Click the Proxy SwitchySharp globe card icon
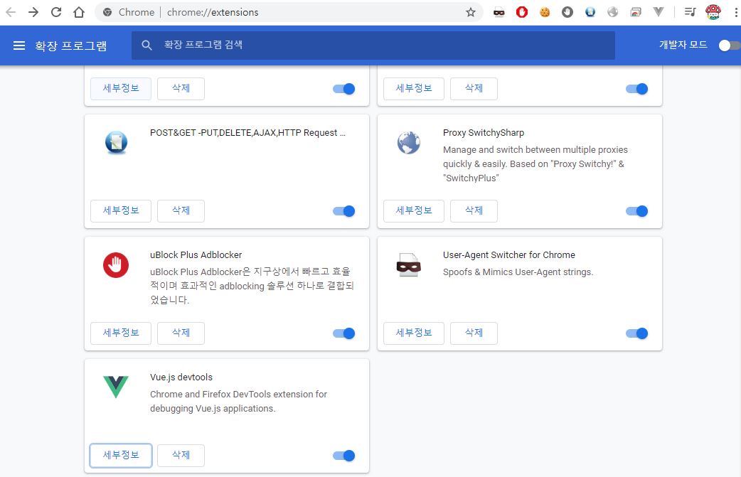The width and height of the screenshot is (741, 477). pos(409,143)
